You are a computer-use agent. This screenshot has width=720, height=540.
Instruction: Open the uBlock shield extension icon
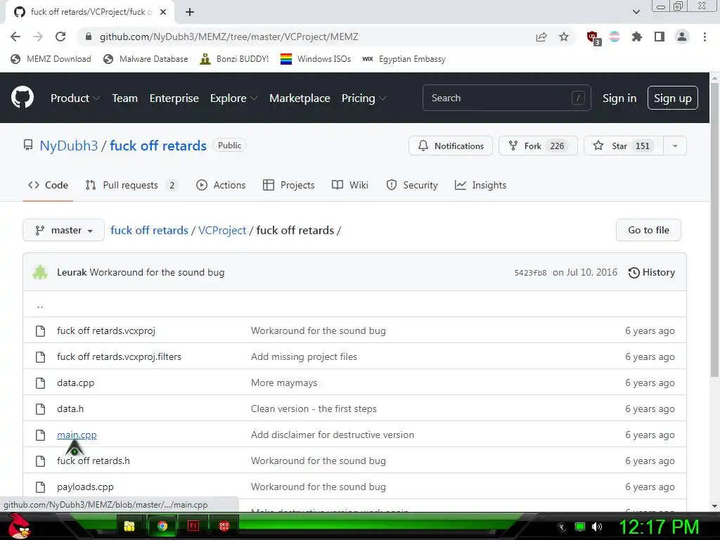593,37
